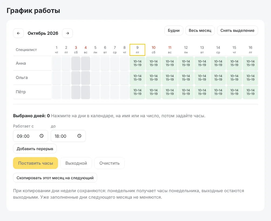Select day column 5 пн
The width and height of the screenshot is (271, 221).
point(95,50)
